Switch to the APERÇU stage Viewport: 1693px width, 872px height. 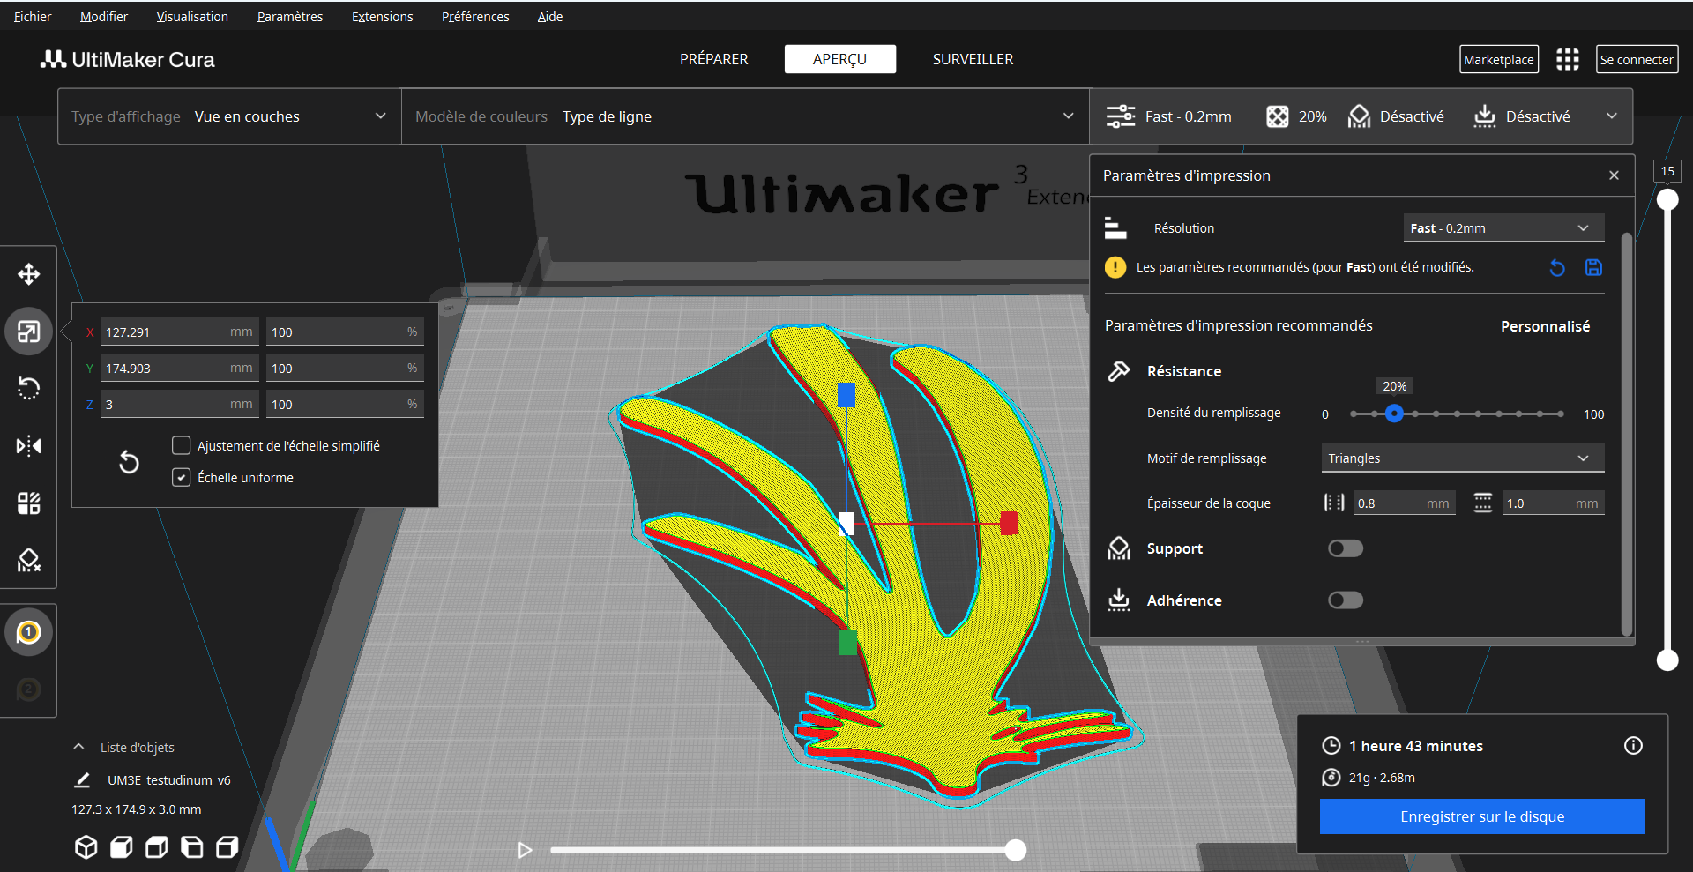click(x=839, y=59)
